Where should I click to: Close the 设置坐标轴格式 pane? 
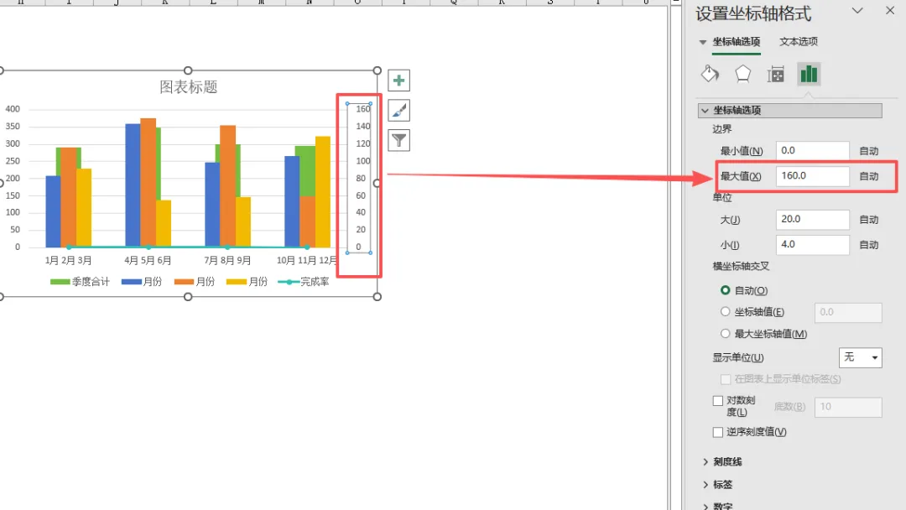point(890,11)
